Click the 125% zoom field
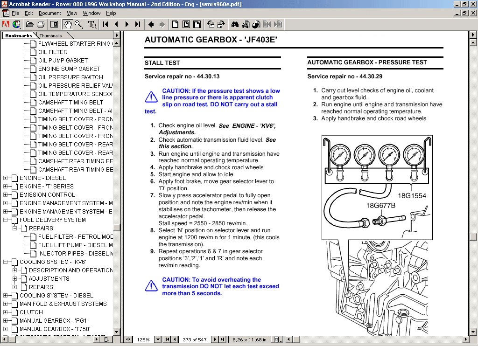478x346 pixels. pos(143,339)
